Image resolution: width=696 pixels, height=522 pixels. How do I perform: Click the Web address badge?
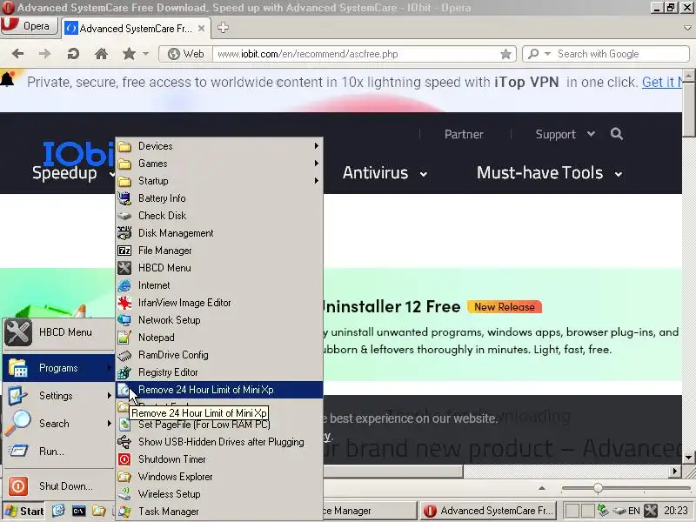(186, 54)
